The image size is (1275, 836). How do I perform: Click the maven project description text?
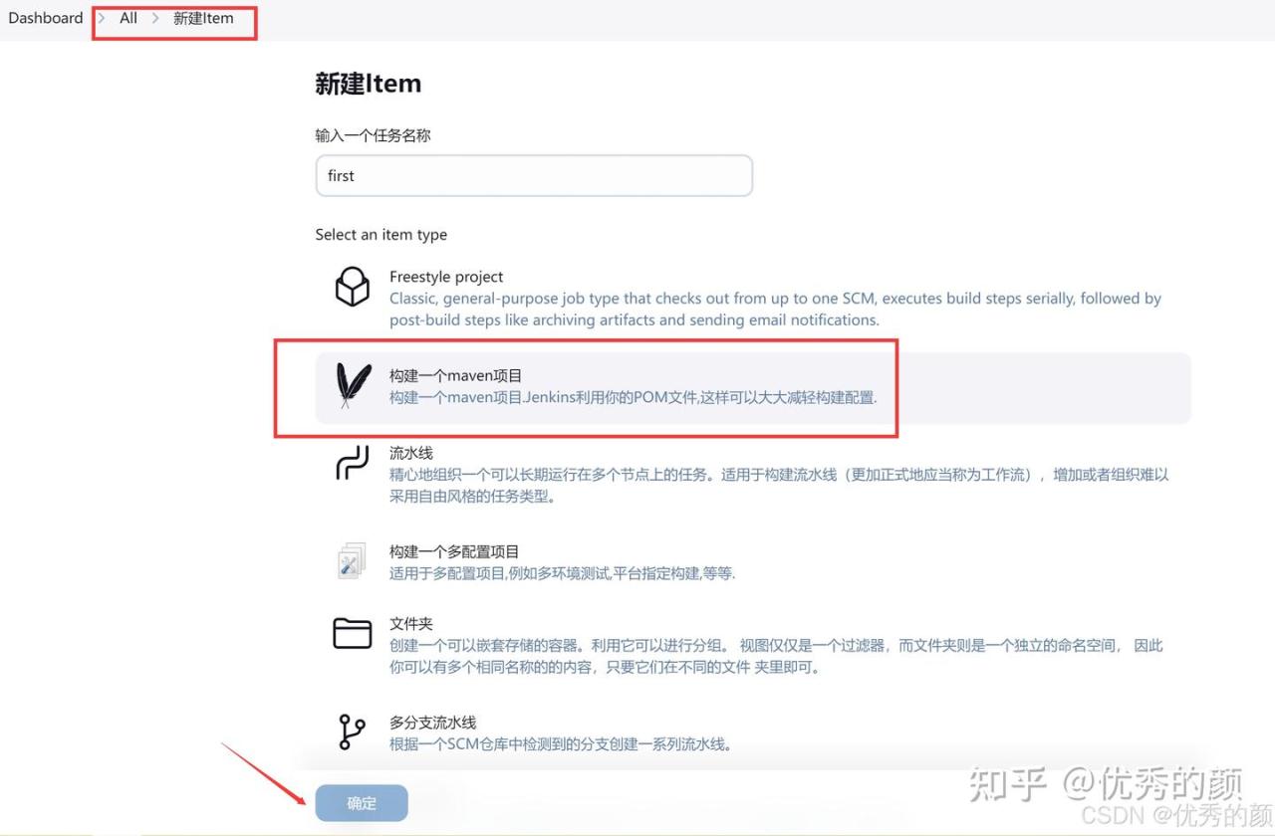point(634,398)
